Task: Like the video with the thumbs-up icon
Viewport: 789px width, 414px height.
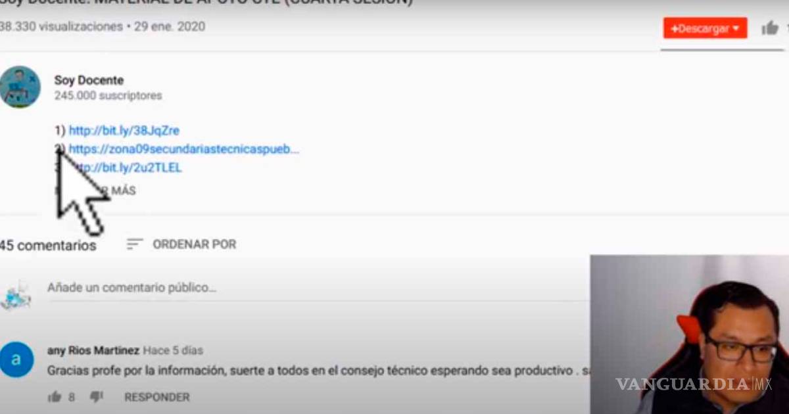Action: (x=769, y=28)
